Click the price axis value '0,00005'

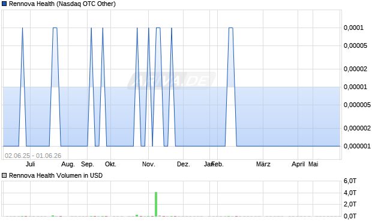point(355,45)
